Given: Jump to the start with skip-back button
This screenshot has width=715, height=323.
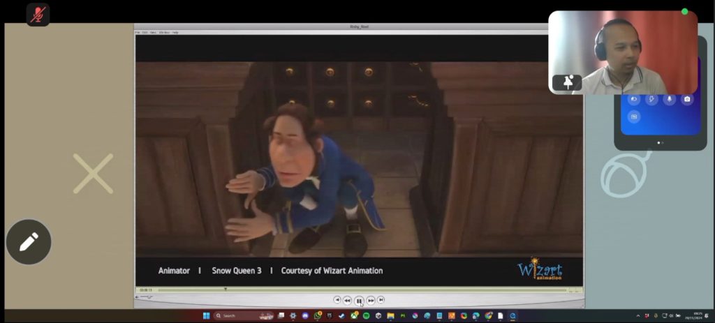Looking at the screenshot, I should click(x=337, y=300).
